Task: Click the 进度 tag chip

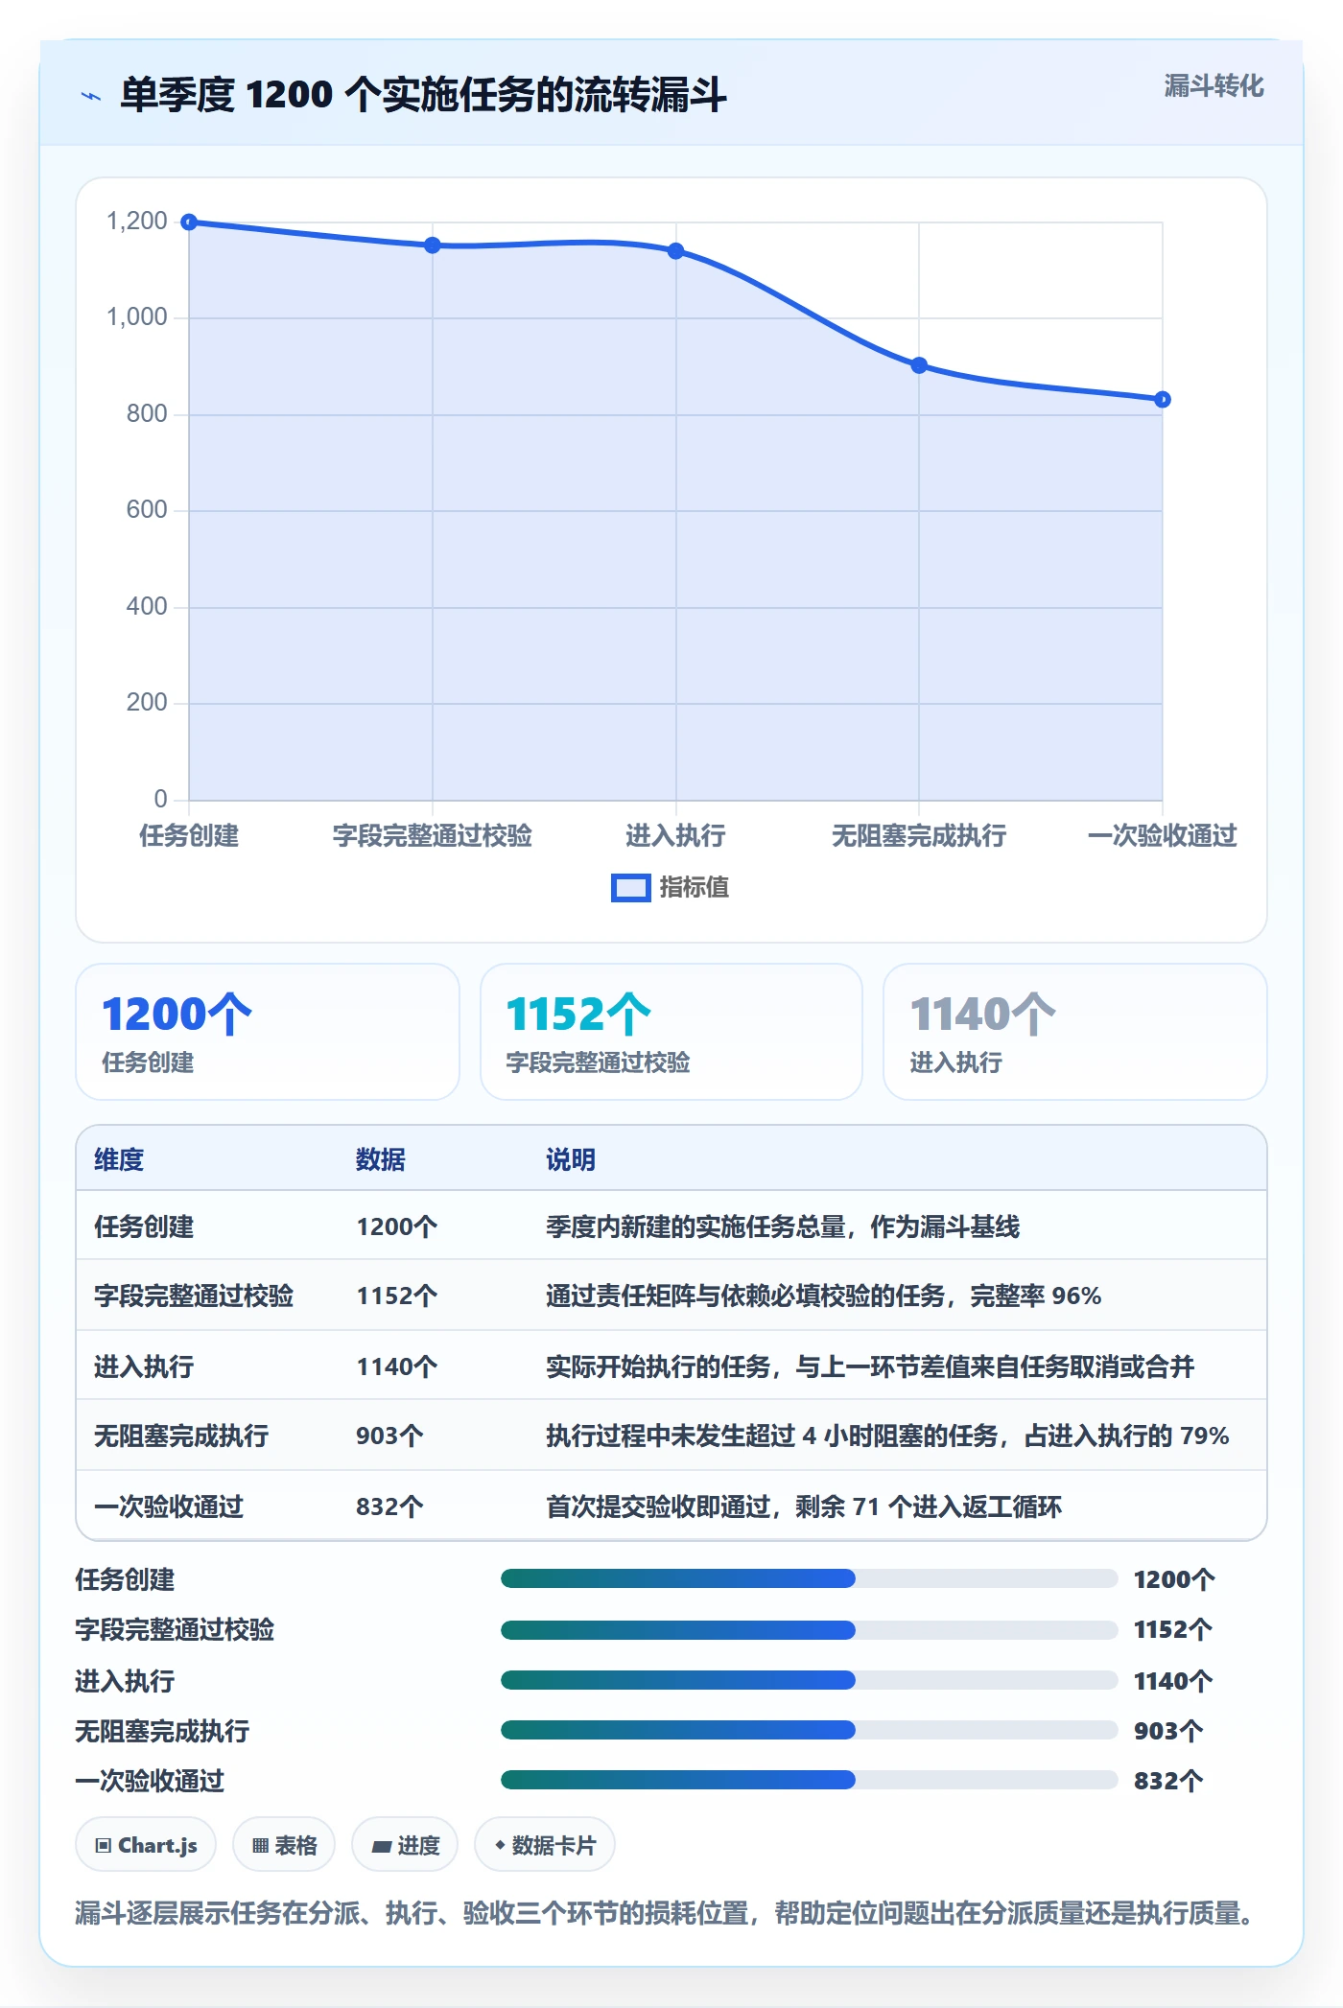Action: coord(405,1845)
